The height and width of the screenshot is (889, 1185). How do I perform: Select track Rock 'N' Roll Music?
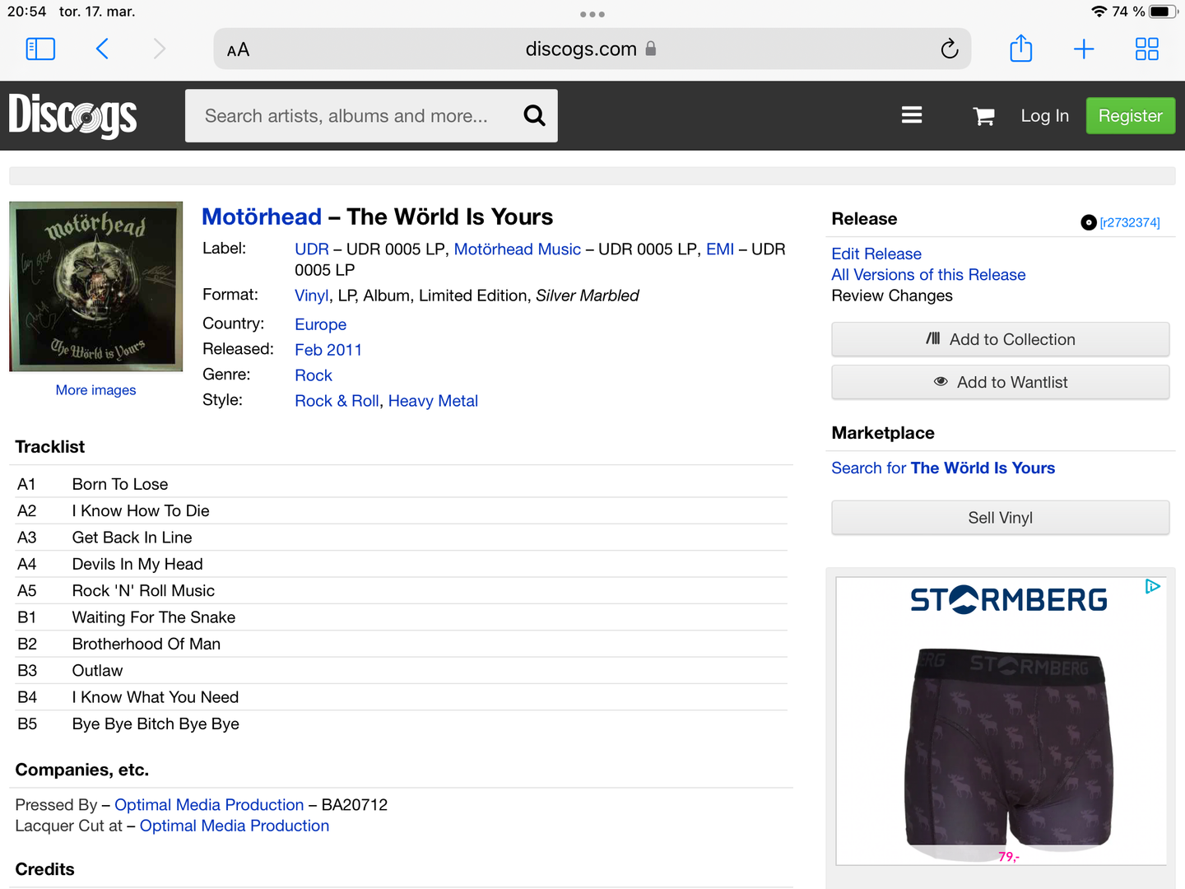click(143, 591)
